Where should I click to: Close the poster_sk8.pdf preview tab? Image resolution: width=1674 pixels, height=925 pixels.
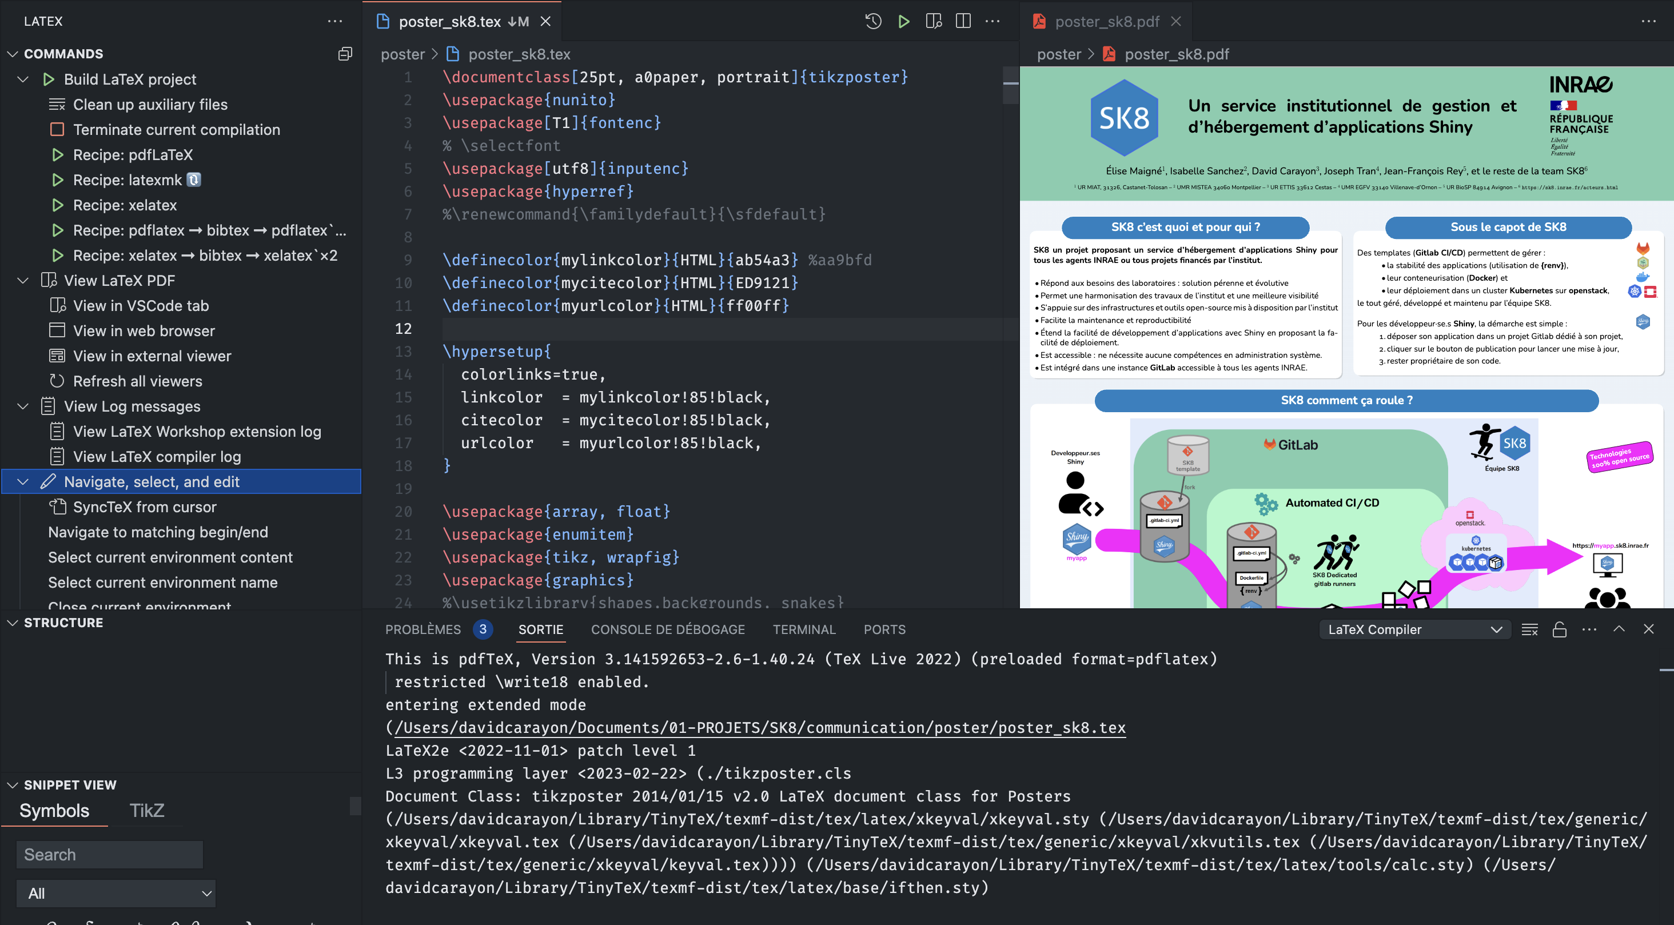1175,22
